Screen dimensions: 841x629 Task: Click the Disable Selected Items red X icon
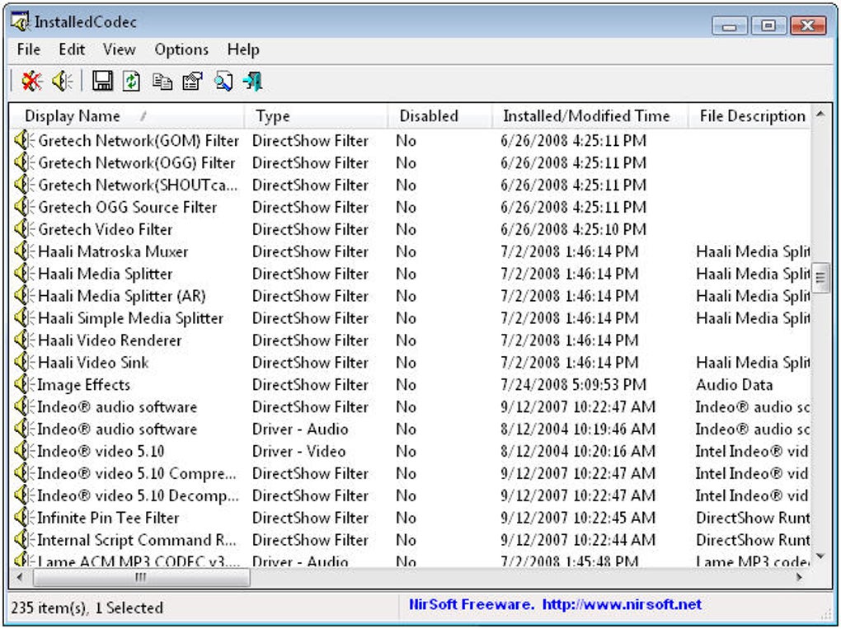pyautogui.click(x=32, y=82)
